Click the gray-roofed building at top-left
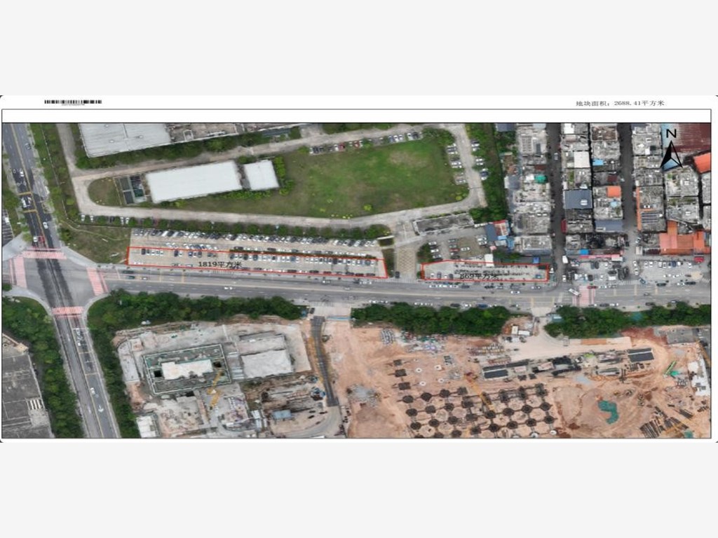The image size is (718, 538). [x=125, y=138]
